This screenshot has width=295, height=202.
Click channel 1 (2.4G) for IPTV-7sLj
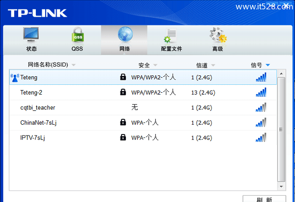tap(202, 138)
